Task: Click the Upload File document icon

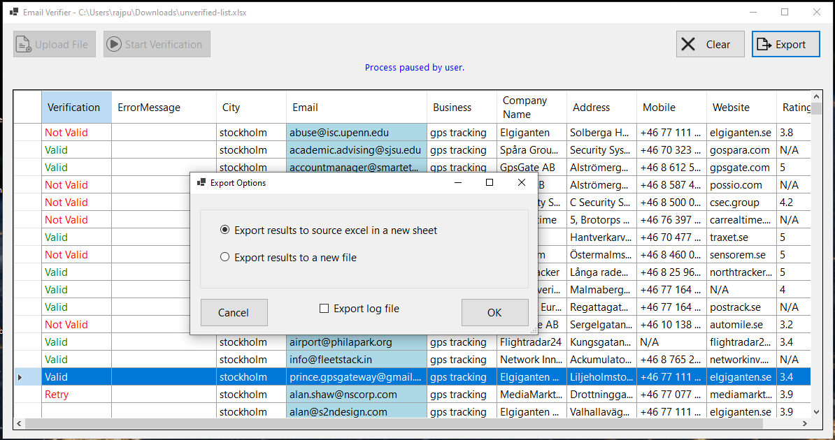Action: click(24, 44)
